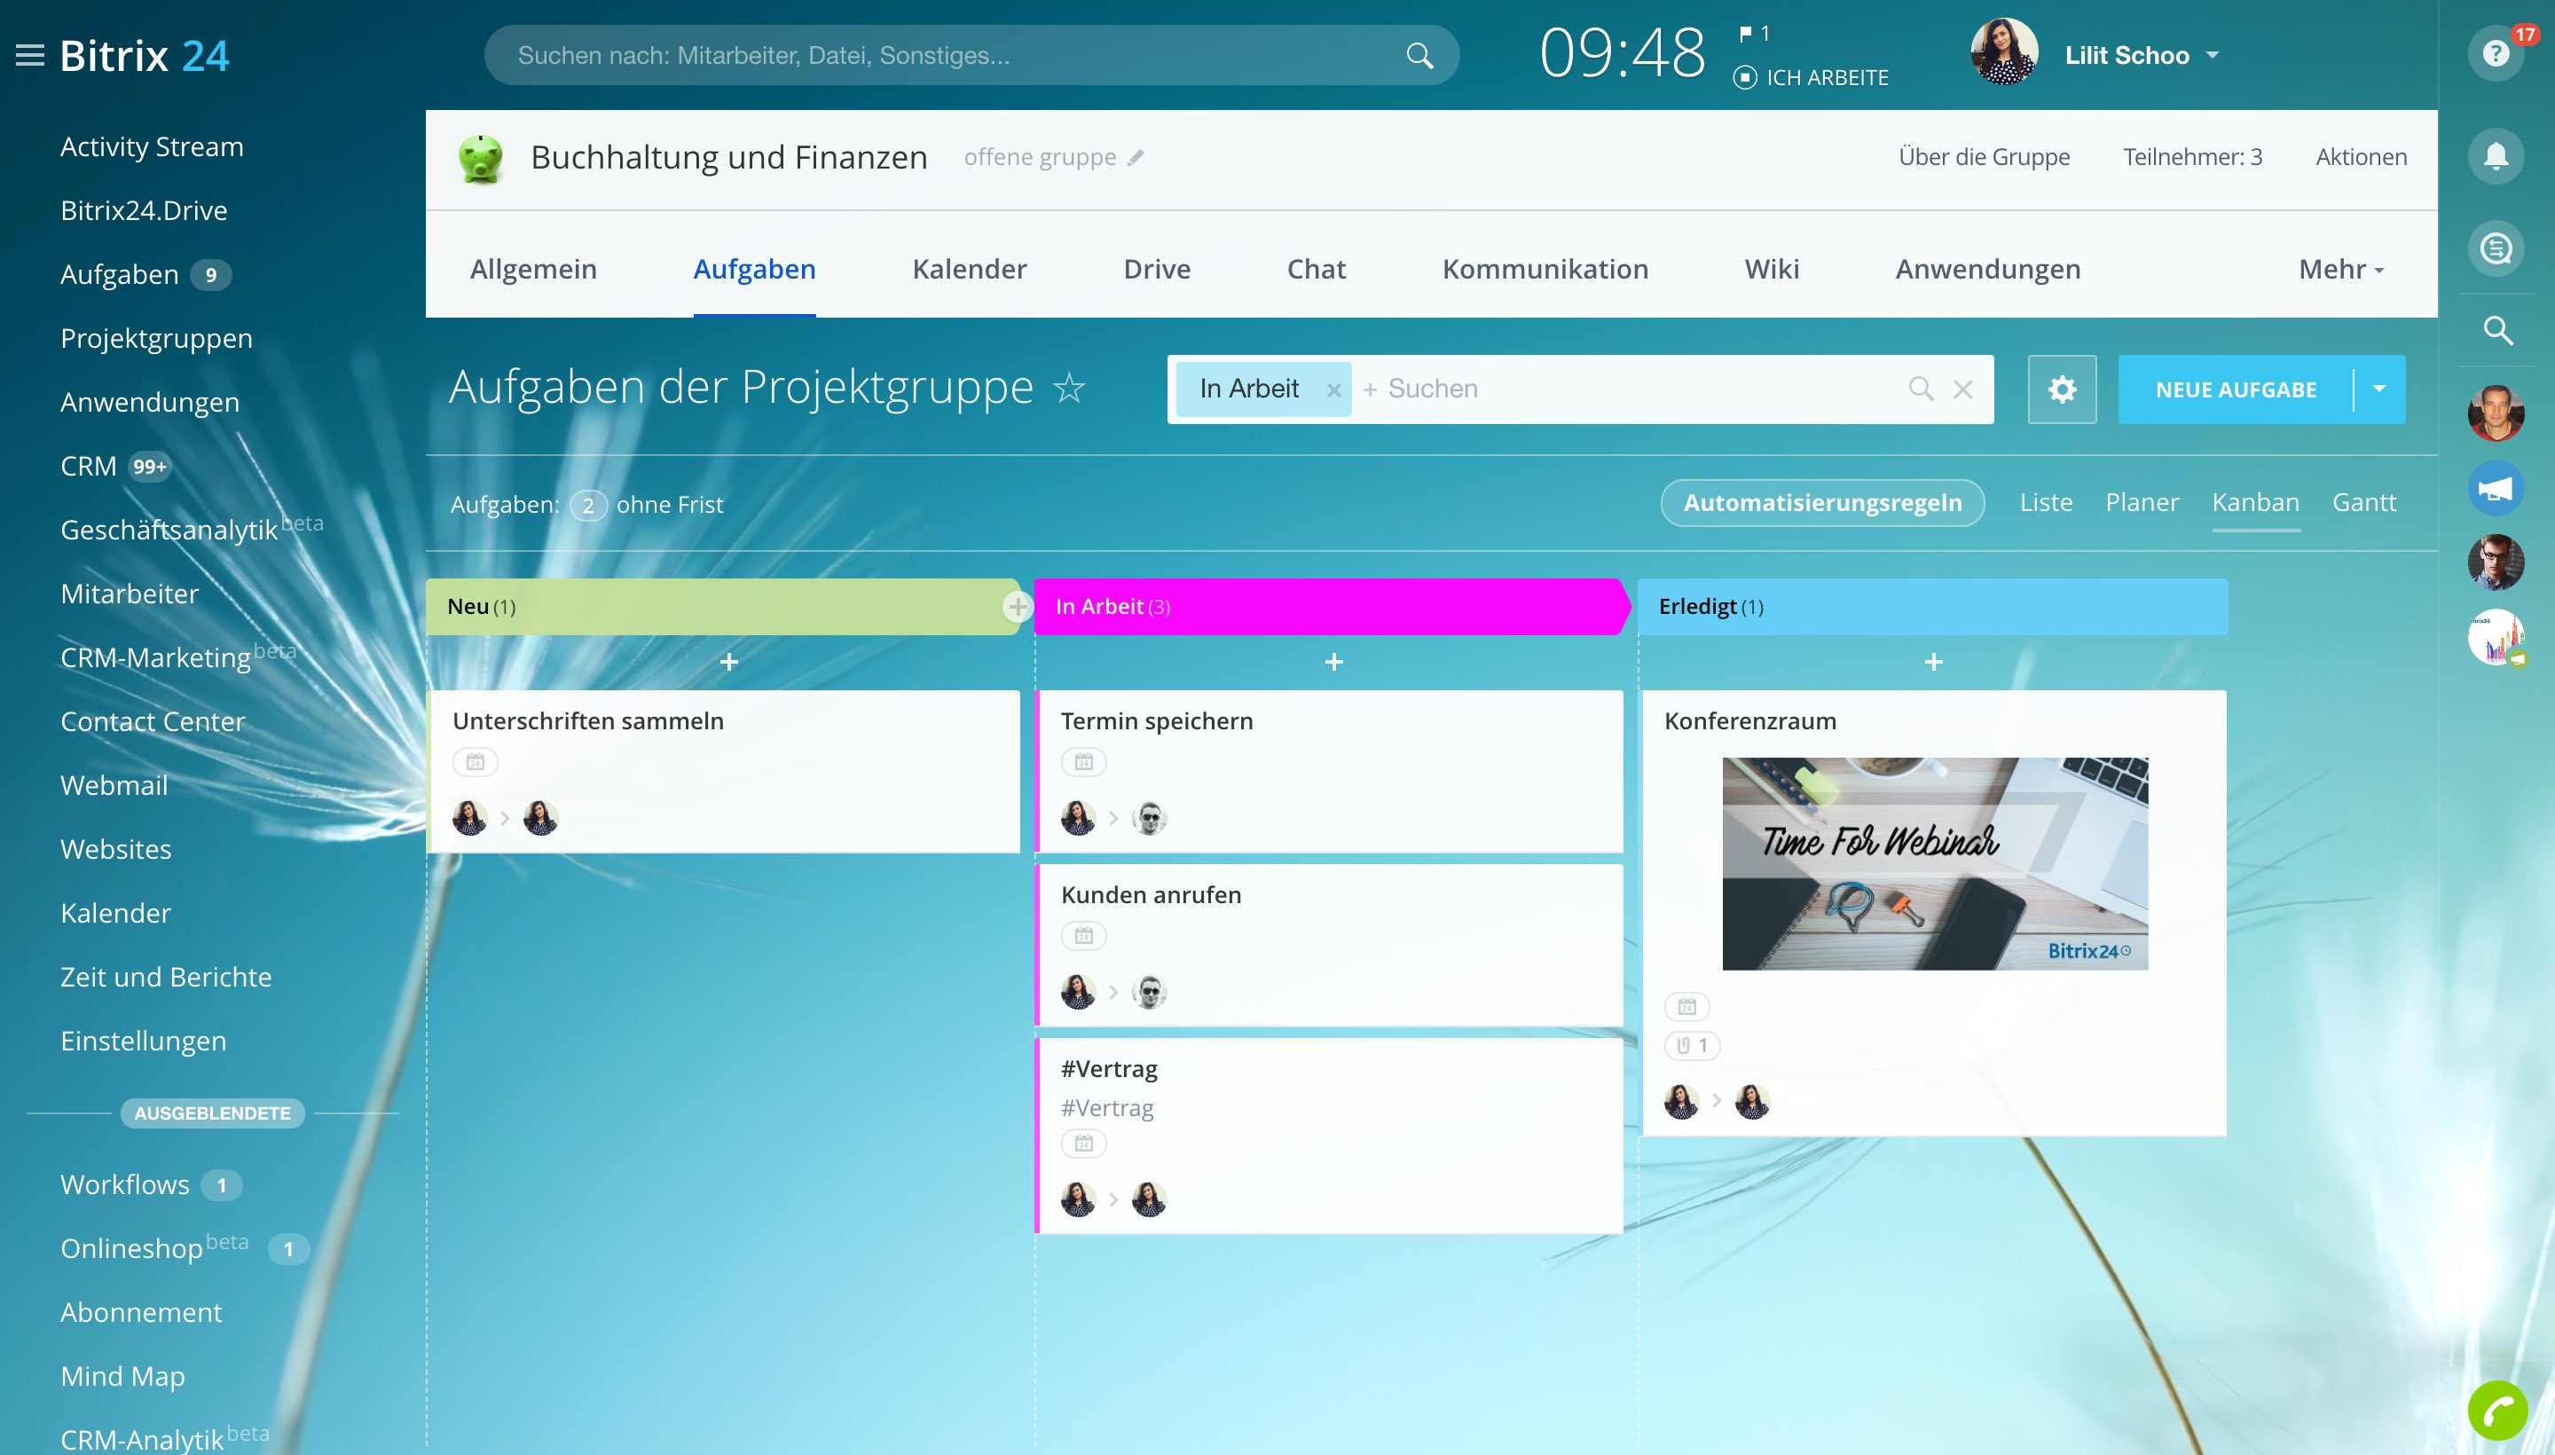Add a new column with the plus after Neu
Screen dimensions: 2555x1455
click(x=1018, y=607)
